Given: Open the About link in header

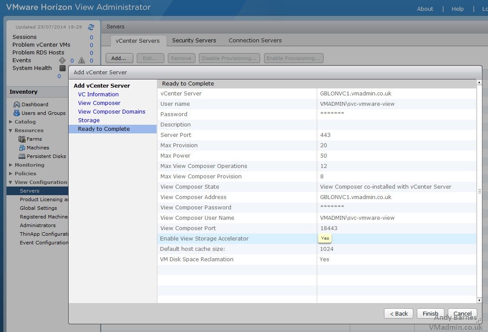Looking at the screenshot, I should tap(425, 9).
